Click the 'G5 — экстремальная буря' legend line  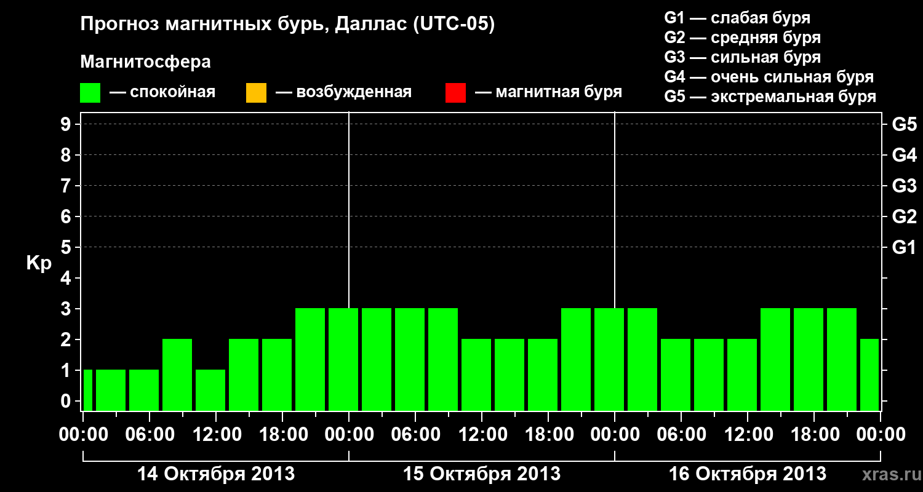pos(770,97)
